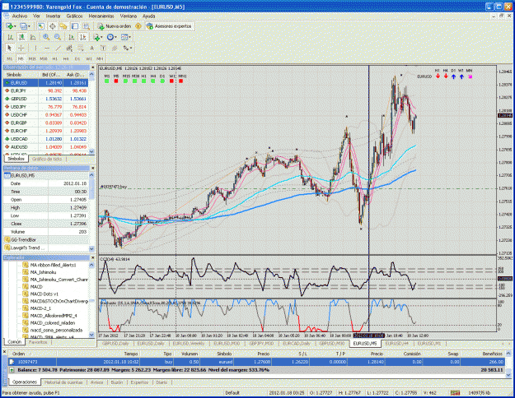Switch to Historial de cuentas tab

[x=65, y=382]
